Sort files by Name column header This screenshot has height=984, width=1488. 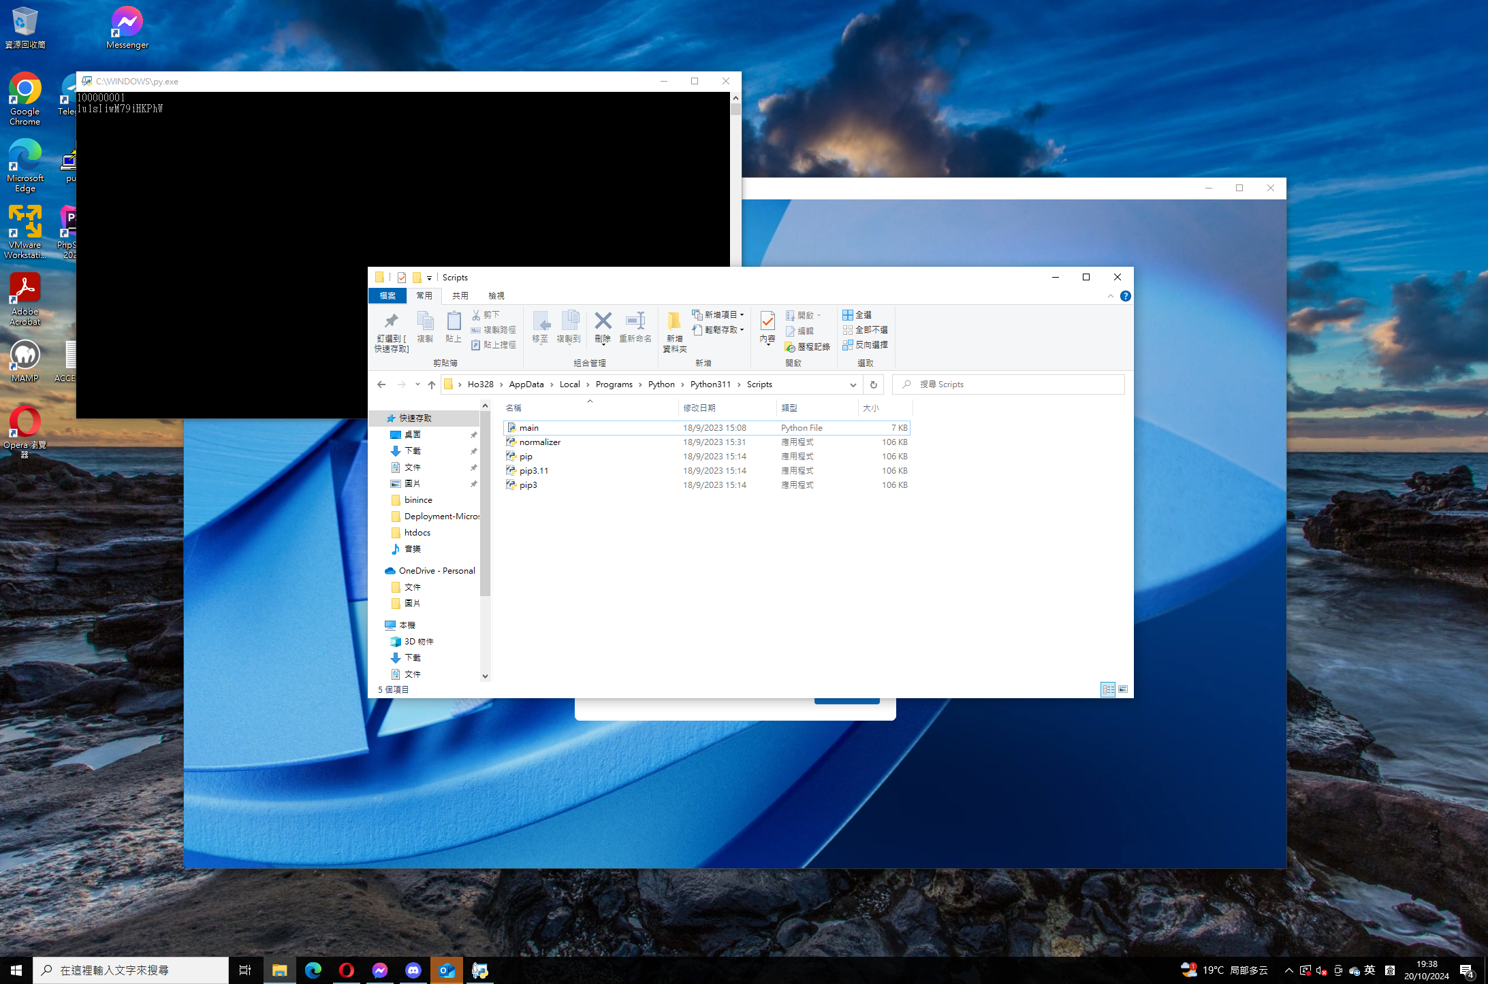pyautogui.click(x=590, y=408)
